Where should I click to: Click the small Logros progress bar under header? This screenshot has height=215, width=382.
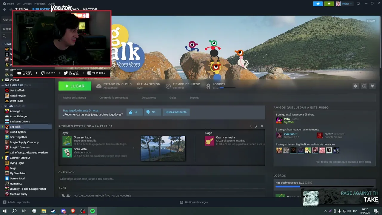coord(227,88)
